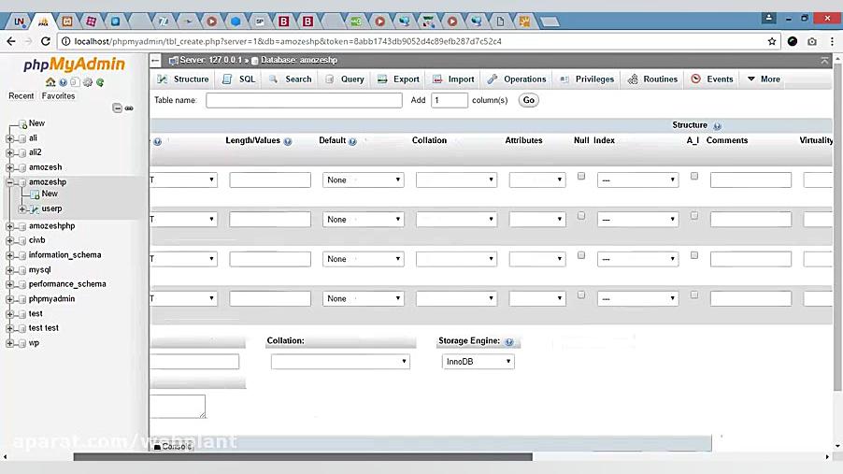Open the table Collation dropdown at bottom

(340, 362)
